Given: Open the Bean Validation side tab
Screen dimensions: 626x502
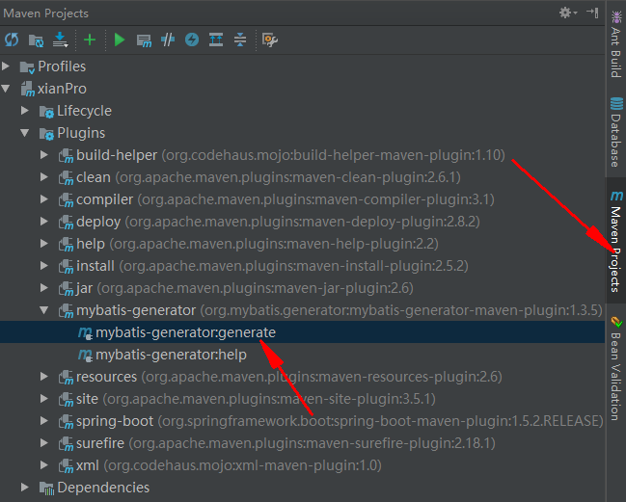Looking at the screenshot, I should click(616, 369).
